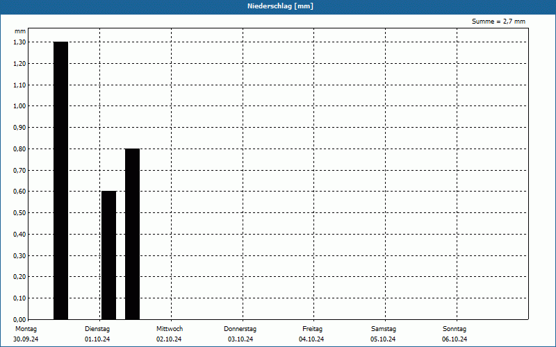Image resolution: width=556 pixels, height=347 pixels.
Task: Click the "Donnerstag" day label
Action: point(240,329)
